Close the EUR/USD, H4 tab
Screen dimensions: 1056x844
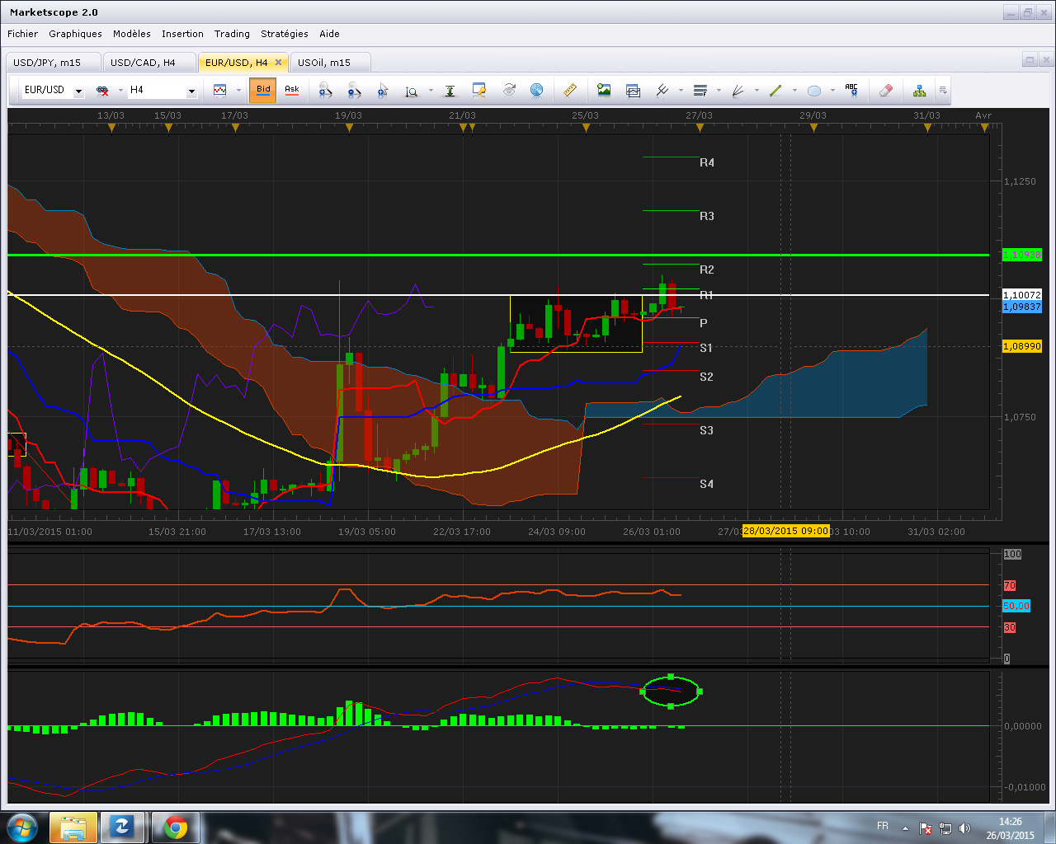tap(279, 63)
